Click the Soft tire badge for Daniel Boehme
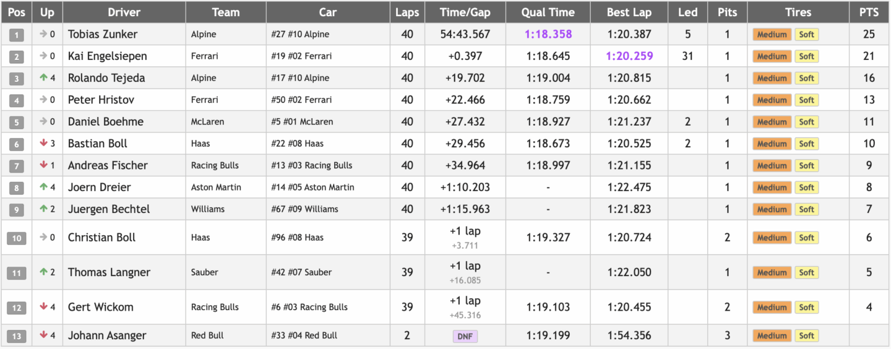Viewport: 891px width, 349px height. pos(806,122)
